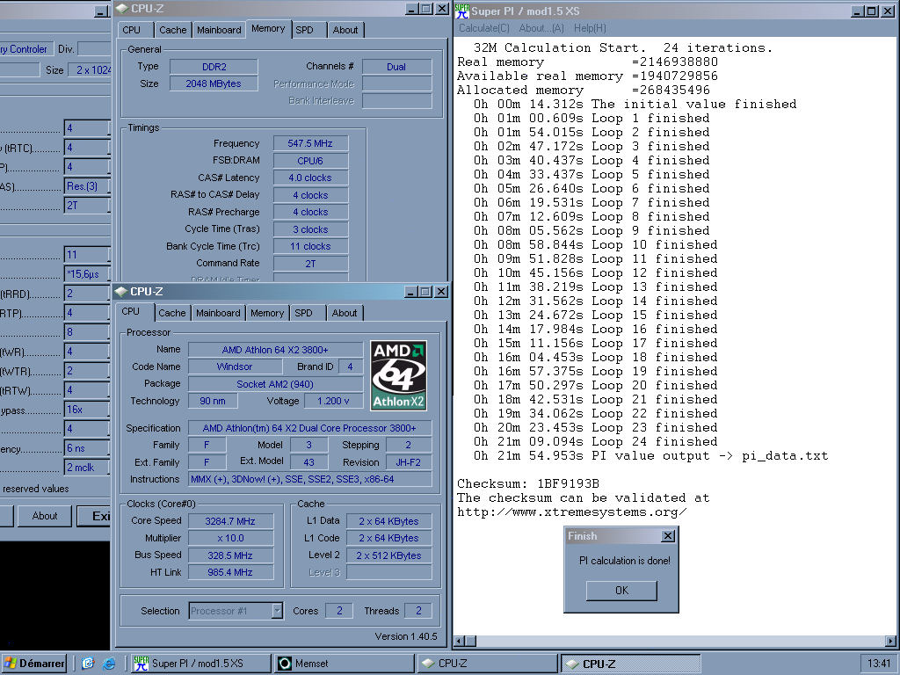Open the Res.(3) dropdown in Memset
The width and height of the screenshot is (900, 675).
87,186
